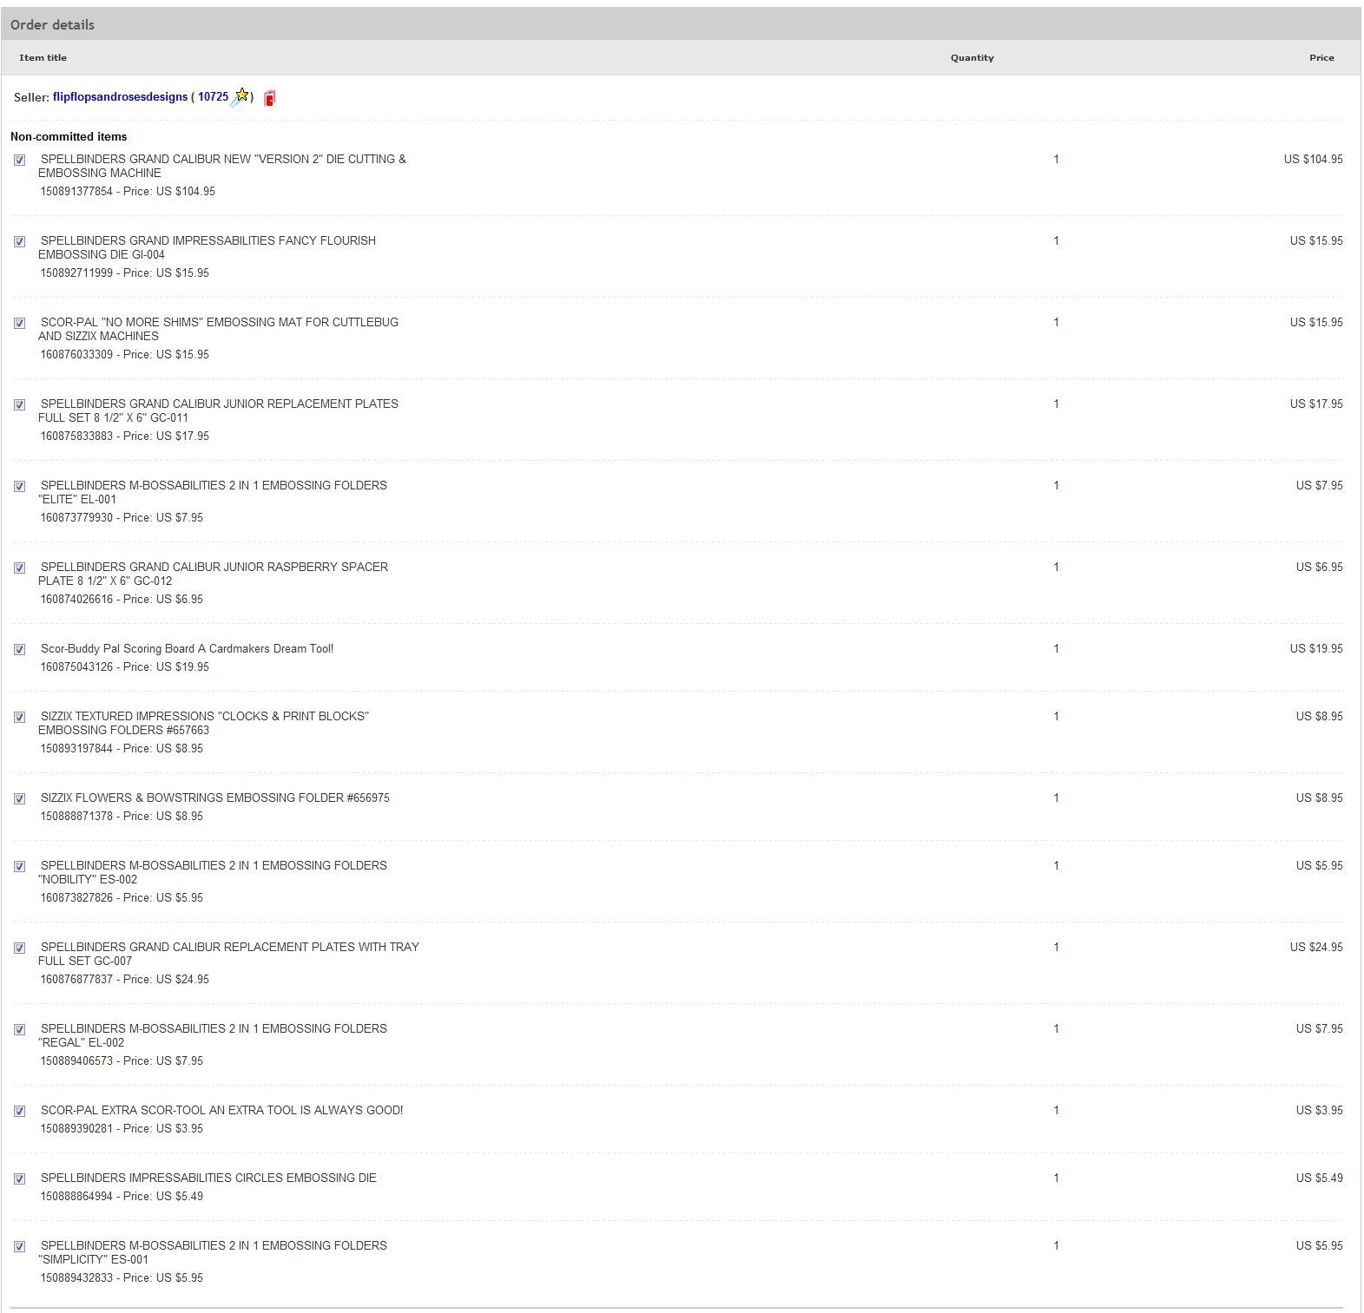Deselect the M-Bossabilities Nobility ES-002 item
This screenshot has height=1313, width=1364.
[19, 867]
